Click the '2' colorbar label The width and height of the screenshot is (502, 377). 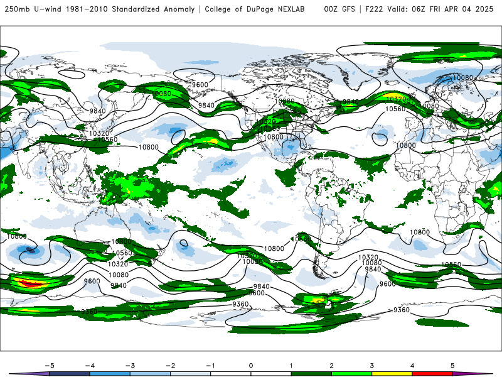[332, 366]
